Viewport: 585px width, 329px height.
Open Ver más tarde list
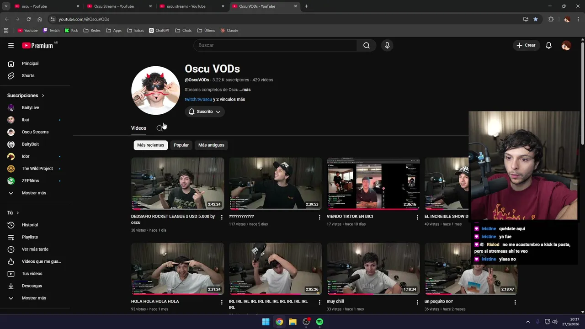(35, 249)
